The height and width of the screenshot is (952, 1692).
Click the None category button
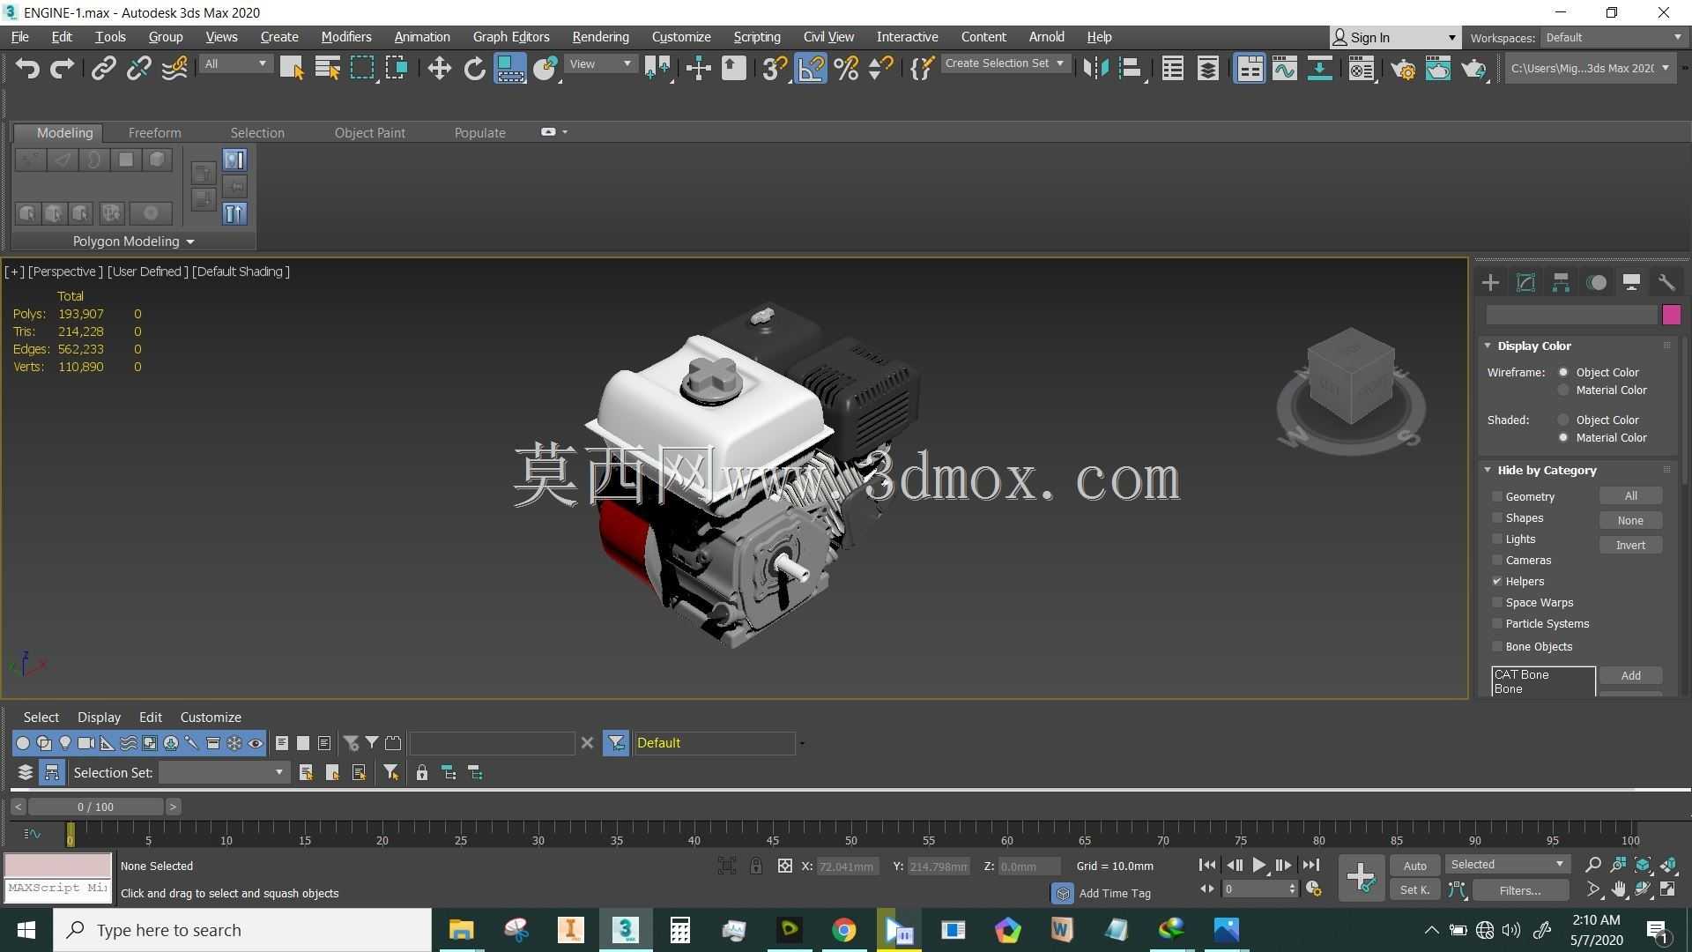pyautogui.click(x=1630, y=520)
